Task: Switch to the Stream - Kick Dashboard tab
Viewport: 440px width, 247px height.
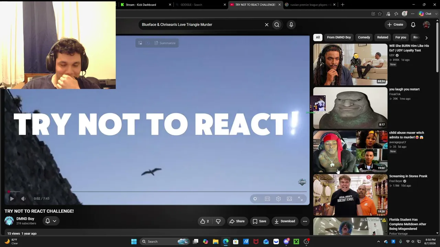Action: (x=145, y=5)
